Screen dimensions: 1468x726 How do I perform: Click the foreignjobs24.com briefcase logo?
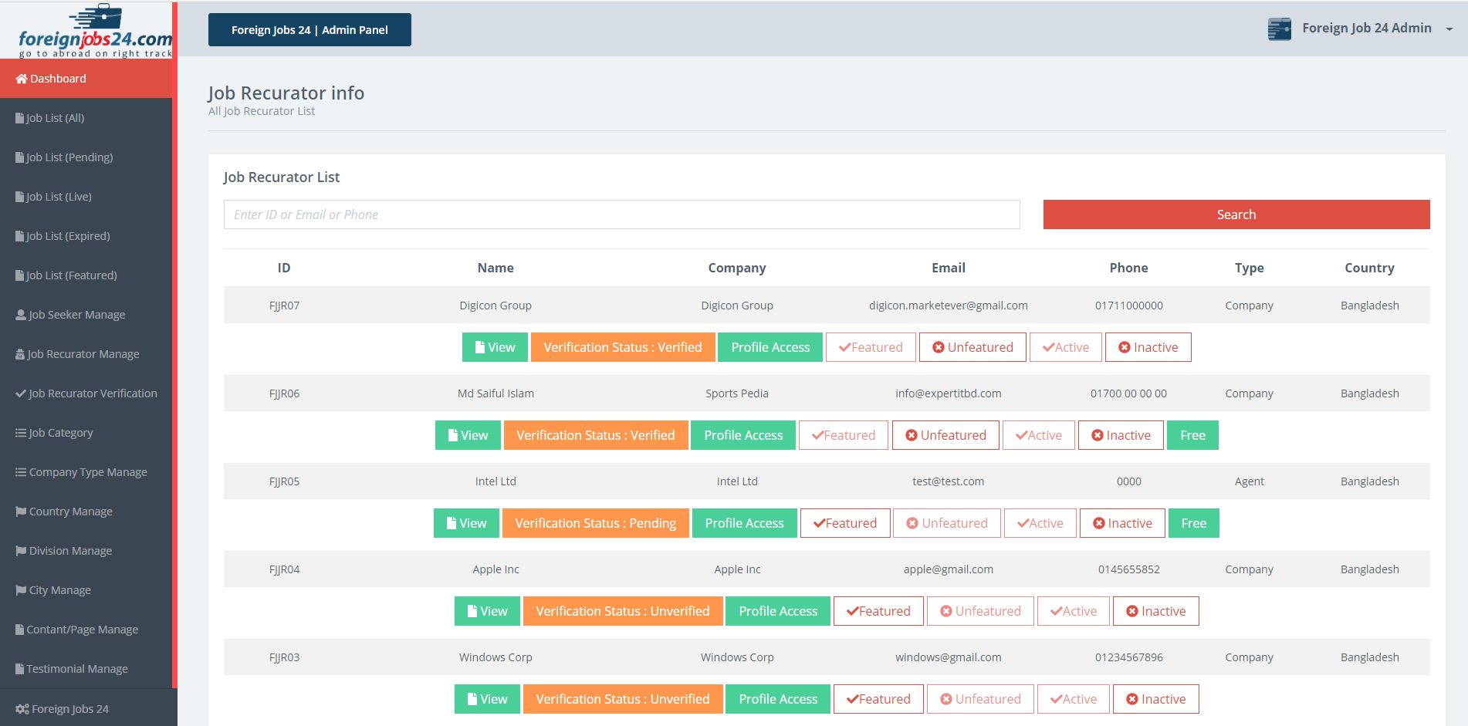94,31
